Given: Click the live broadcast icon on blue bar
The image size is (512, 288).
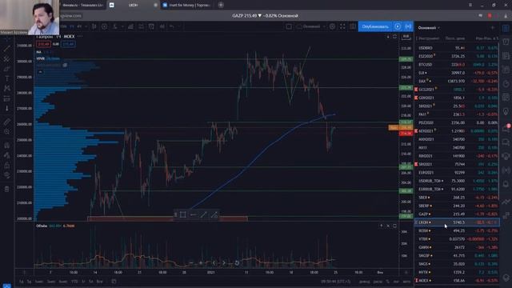Looking at the screenshot, I should click(408, 26).
